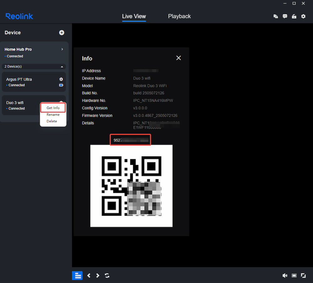Go to previous view page arrow

pyautogui.click(x=89, y=275)
